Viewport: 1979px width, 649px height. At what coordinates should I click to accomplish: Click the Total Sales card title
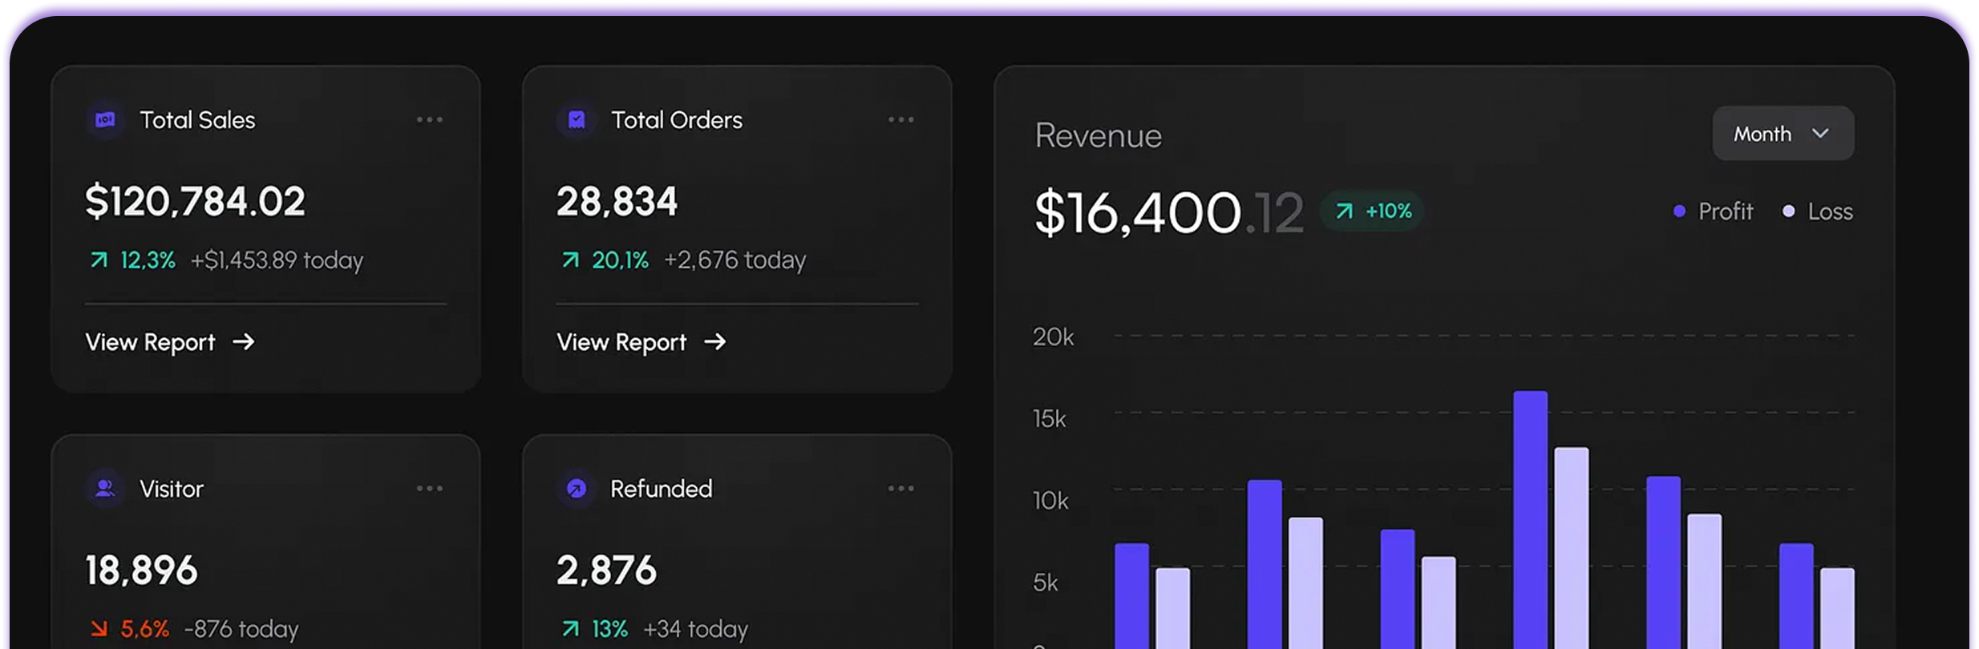[197, 120]
